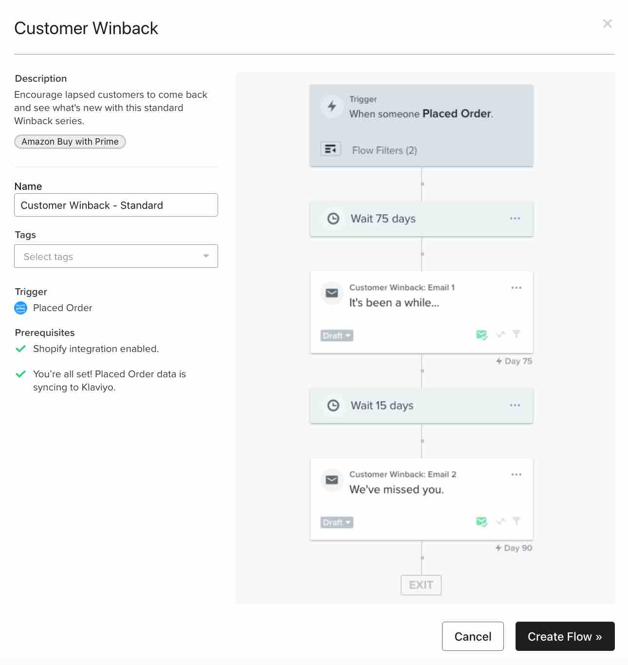Open the Select tags dropdown

(x=116, y=256)
